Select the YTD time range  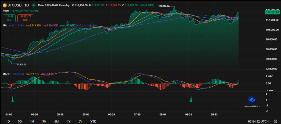click(x=93, y=121)
